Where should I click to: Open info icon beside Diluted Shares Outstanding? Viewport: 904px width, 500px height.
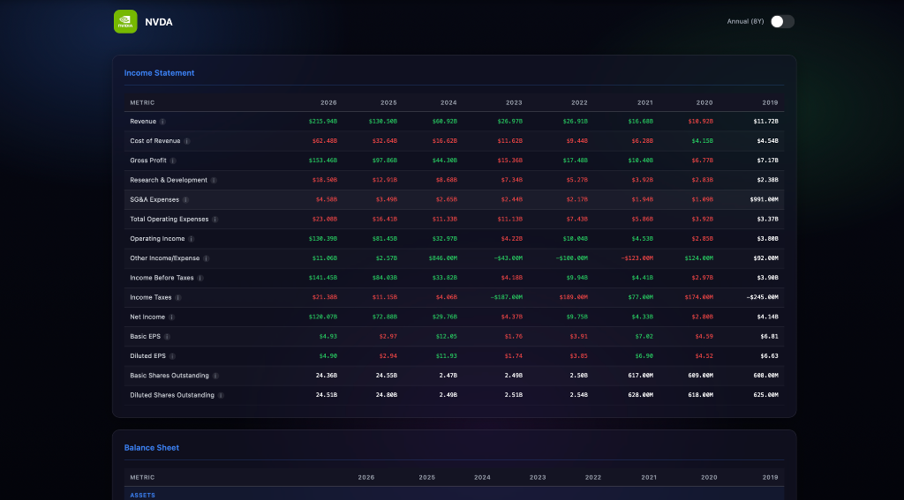pyautogui.click(x=221, y=396)
